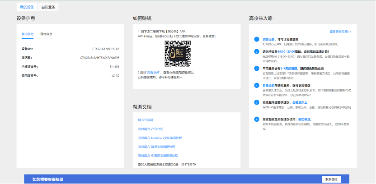
Task: Switch to the 网络信息 sub-tab
Action: pyautogui.click(x=46, y=34)
